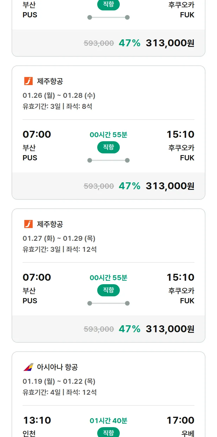Tap 직항 badge on 01.27 Jeju flight
Viewport: 217px width, 437px height.
click(108, 290)
